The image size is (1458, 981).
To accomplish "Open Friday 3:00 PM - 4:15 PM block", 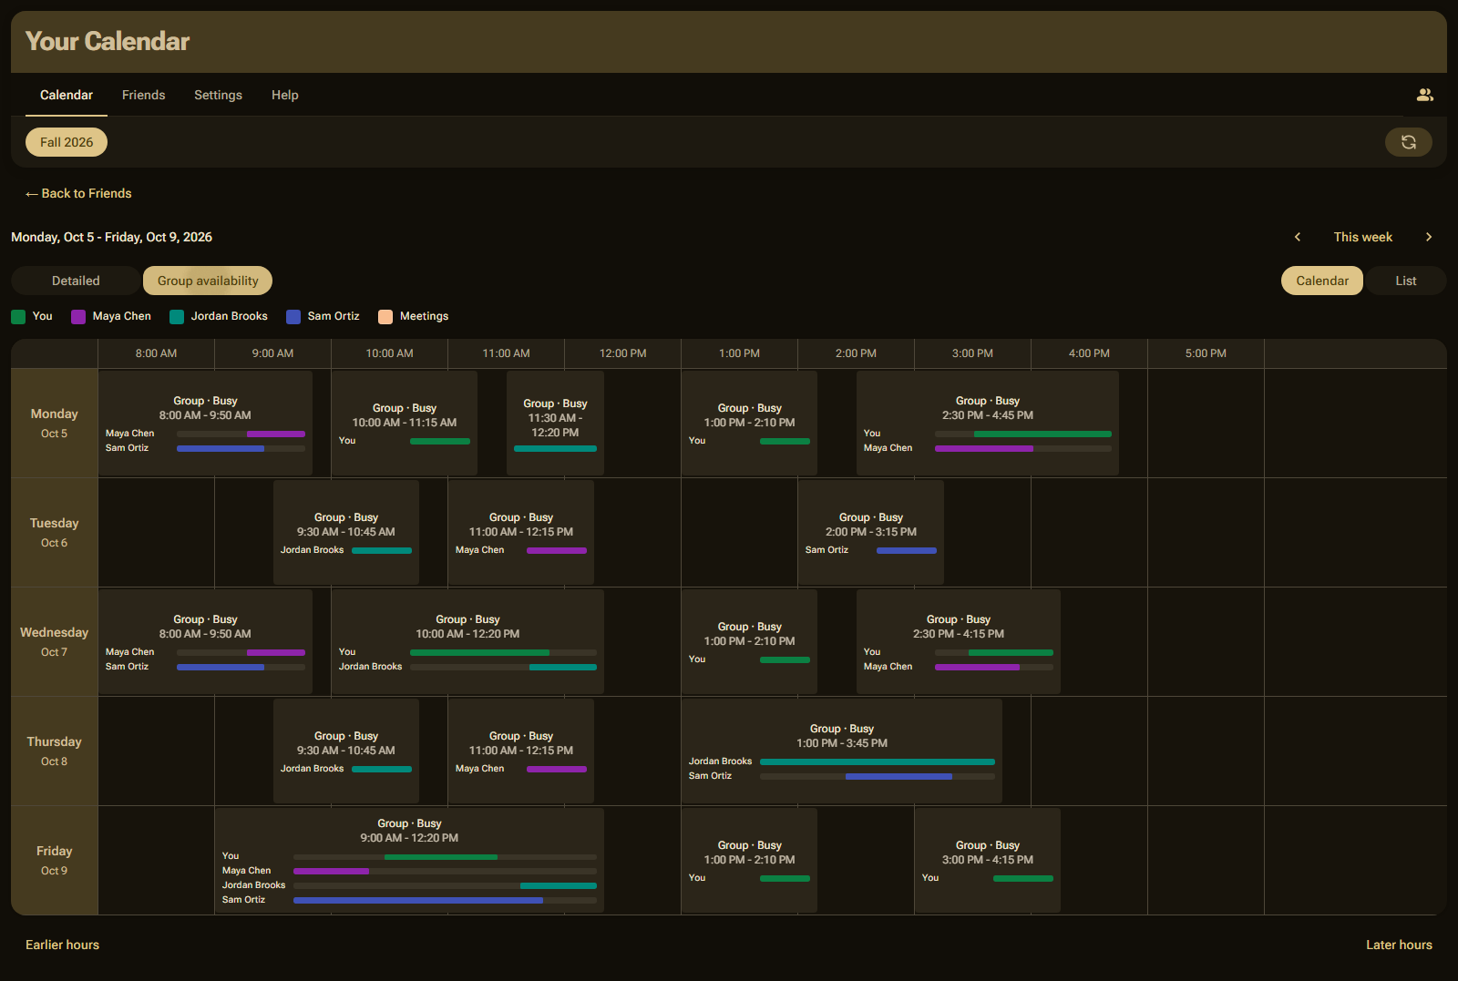I will tap(988, 860).
